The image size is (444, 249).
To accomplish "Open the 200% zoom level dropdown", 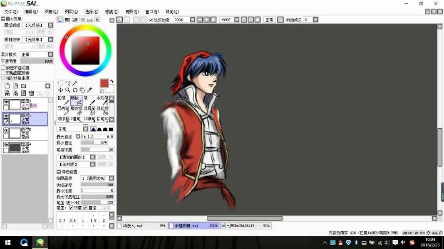I will 193,20.
